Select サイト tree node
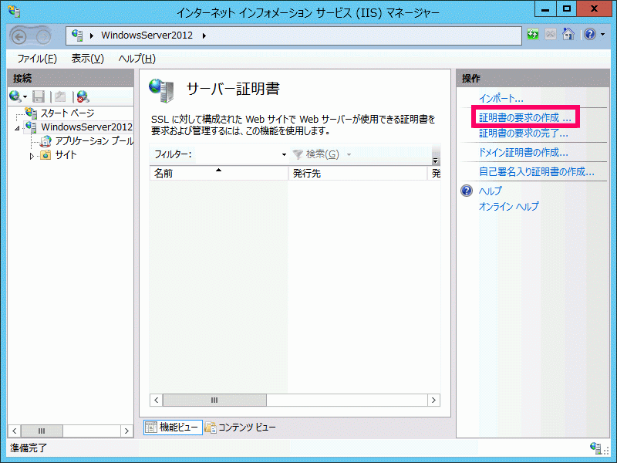The width and height of the screenshot is (617, 463). [x=66, y=155]
